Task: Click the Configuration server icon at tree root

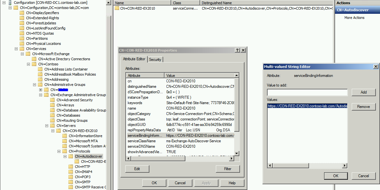Action: click(10, 3)
